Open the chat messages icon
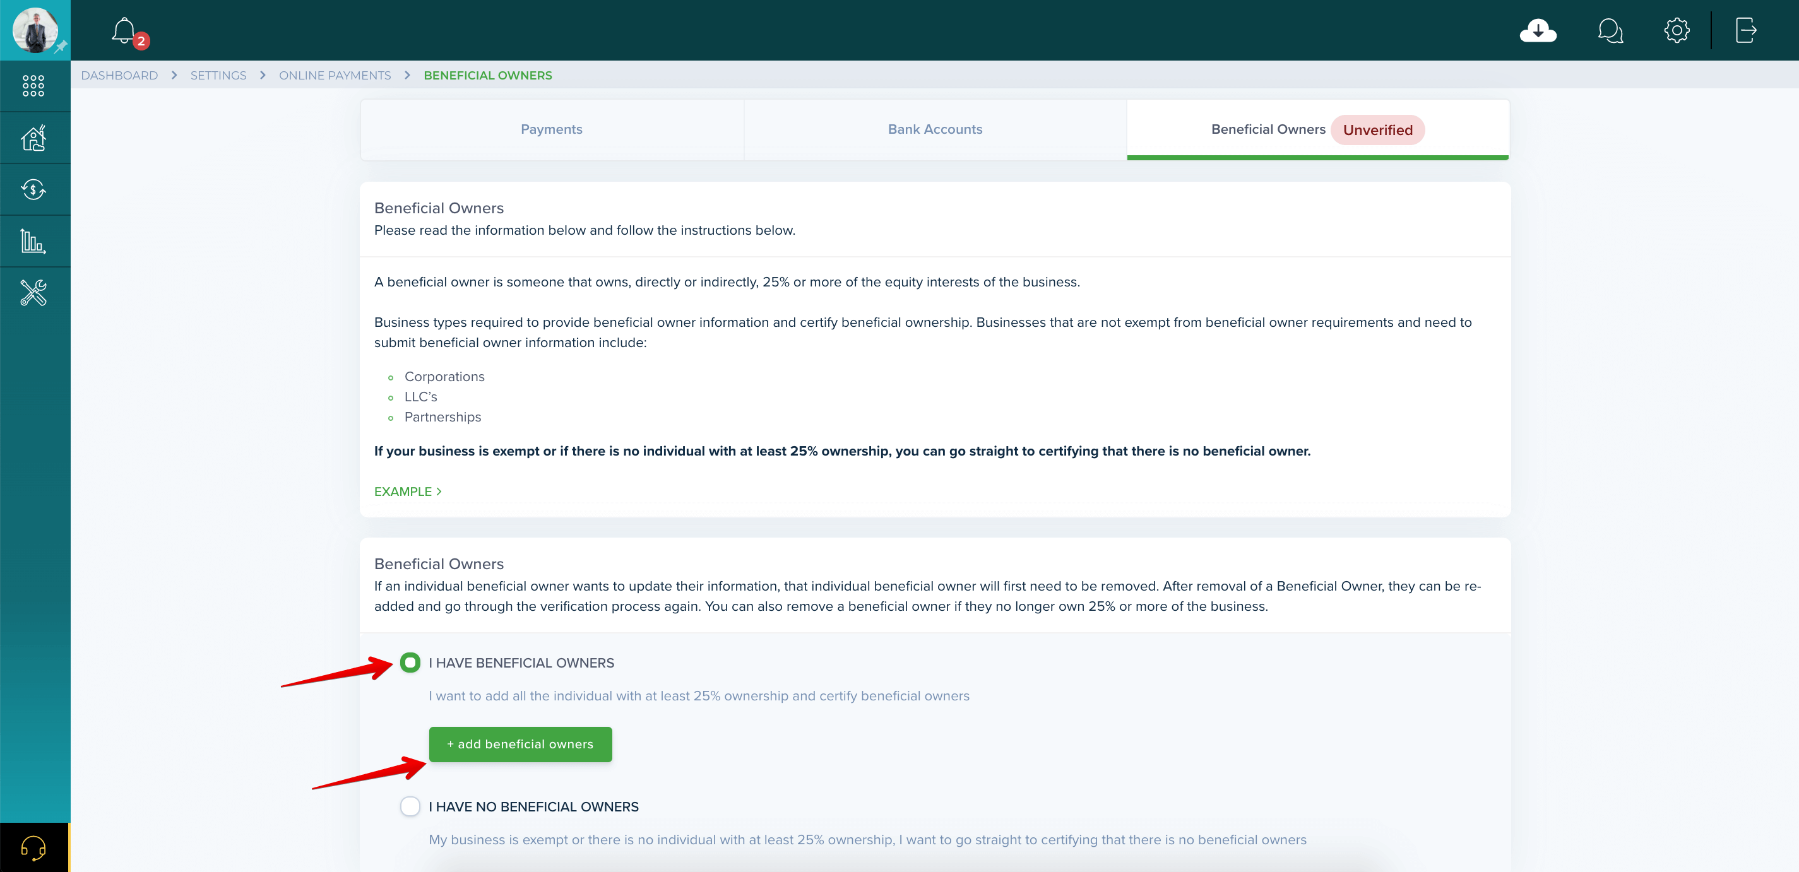The image size is (1799, 872). pos(1610,31)
